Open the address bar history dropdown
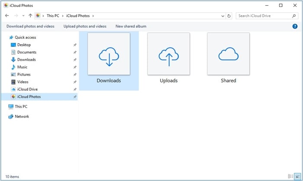303x181 pixels. [x=223, y=16]
